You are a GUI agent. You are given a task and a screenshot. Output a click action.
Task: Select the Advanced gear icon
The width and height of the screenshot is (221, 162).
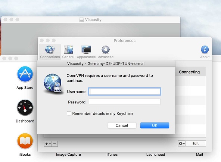pos(106,50)
